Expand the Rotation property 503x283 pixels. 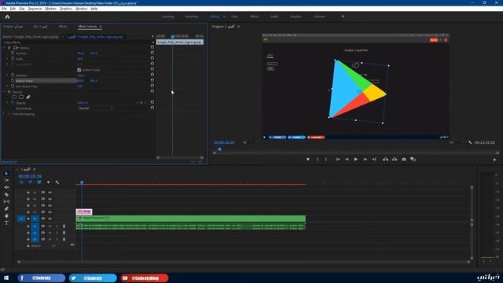point(7,75)
